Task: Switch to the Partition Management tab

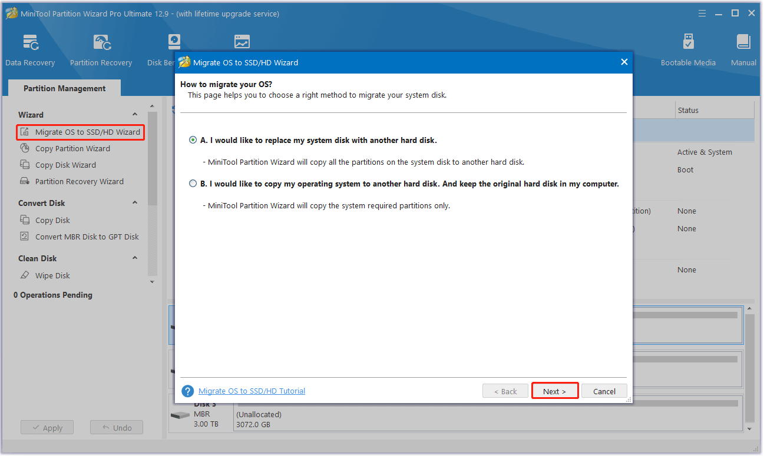Action: pos(65,88)
